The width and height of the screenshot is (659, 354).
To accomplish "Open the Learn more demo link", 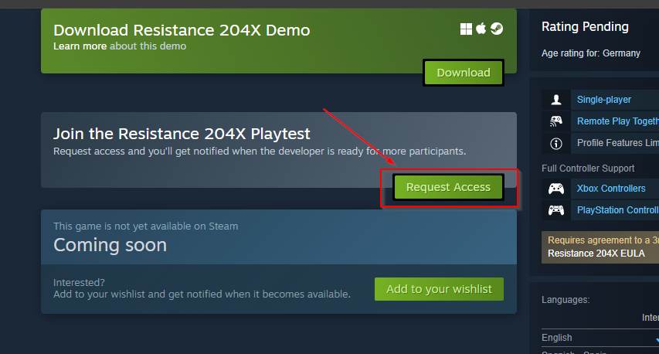I will click(80, 46).
